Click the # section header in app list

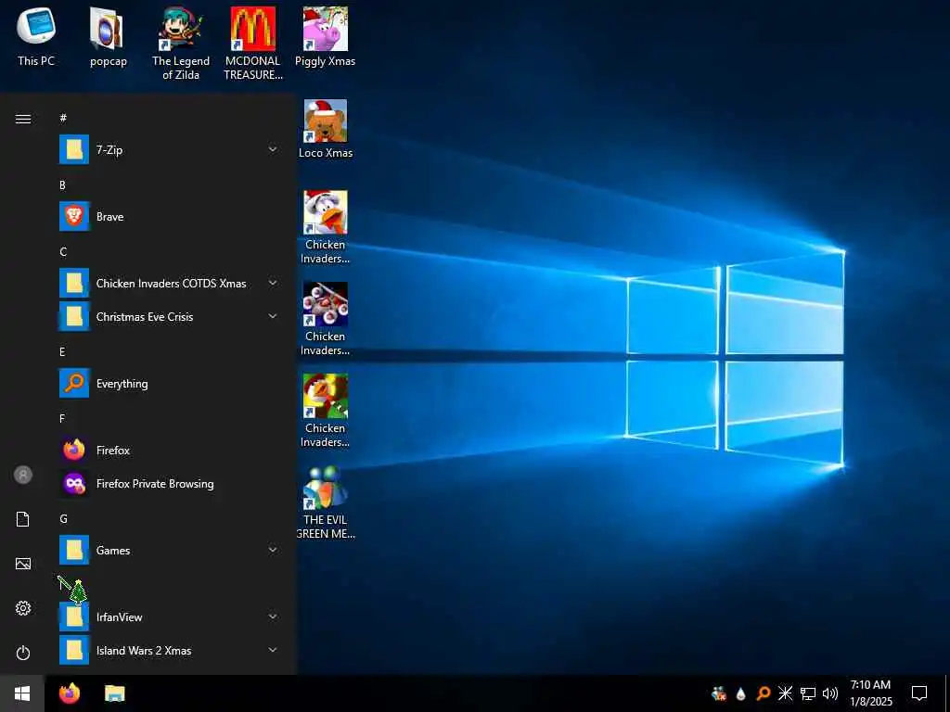pyautogui.click(x=63, y=118)
